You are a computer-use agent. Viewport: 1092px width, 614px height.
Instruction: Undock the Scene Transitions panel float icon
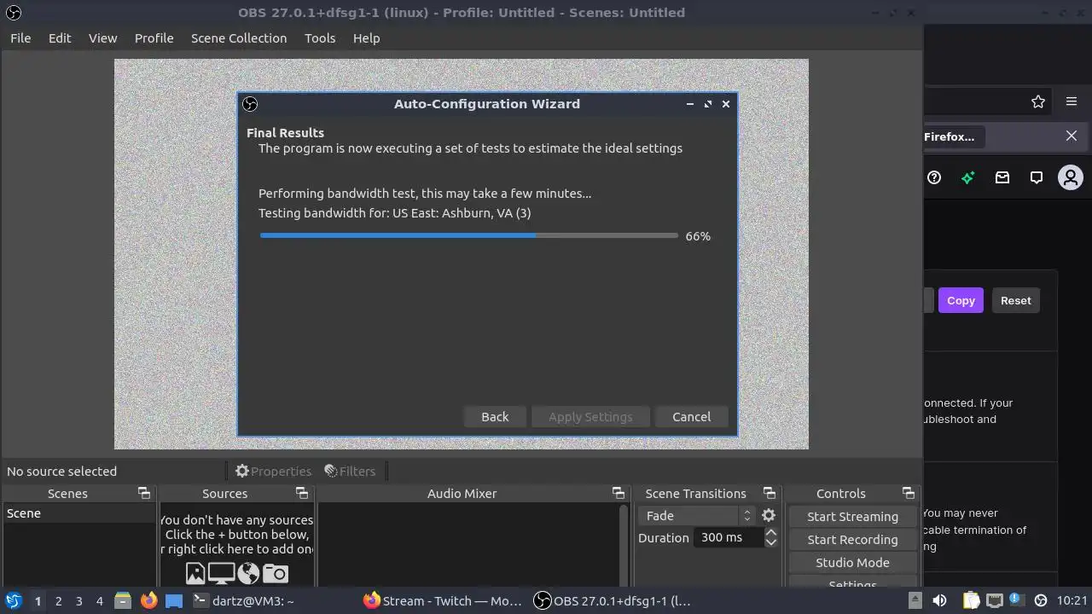(770, 494)
